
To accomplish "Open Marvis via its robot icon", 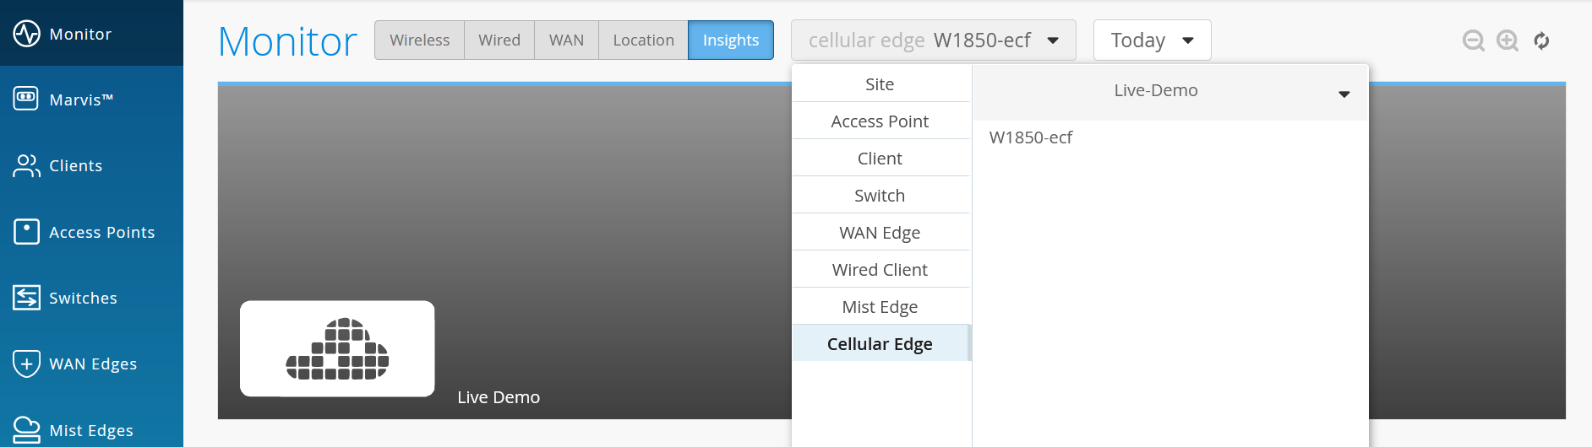I will (x=26, y=99).
